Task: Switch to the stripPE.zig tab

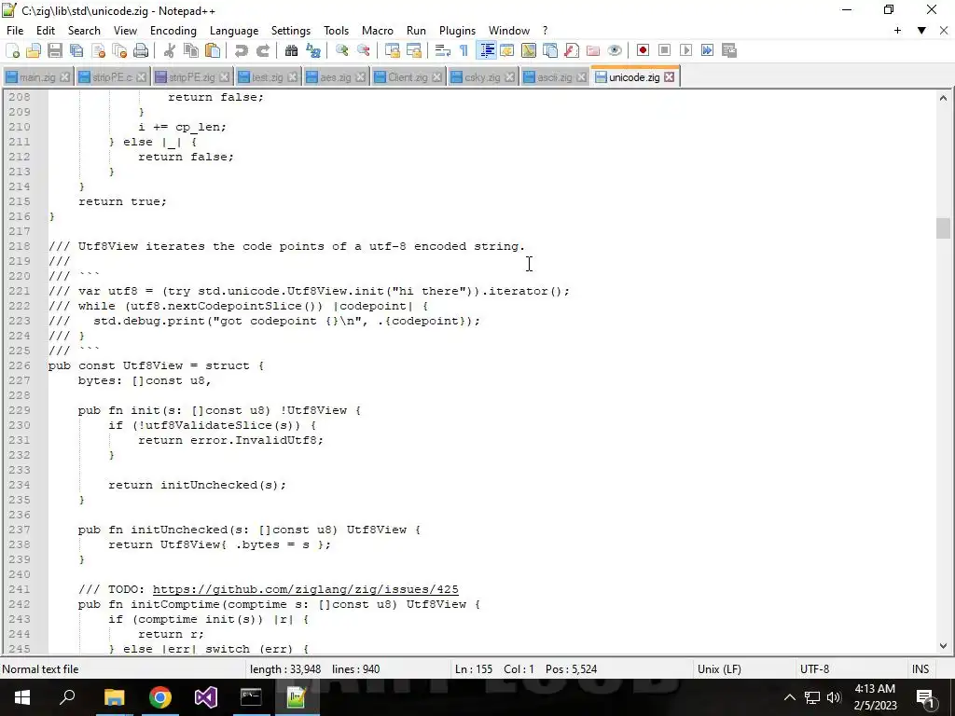Action: coord(191,77)
